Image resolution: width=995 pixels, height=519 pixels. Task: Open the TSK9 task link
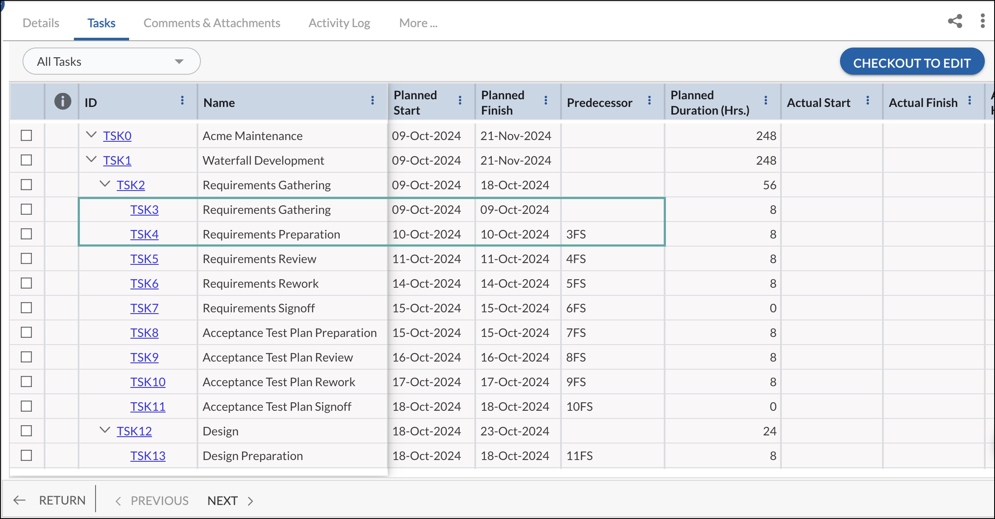pyautogui.click(x=144, y=357)
